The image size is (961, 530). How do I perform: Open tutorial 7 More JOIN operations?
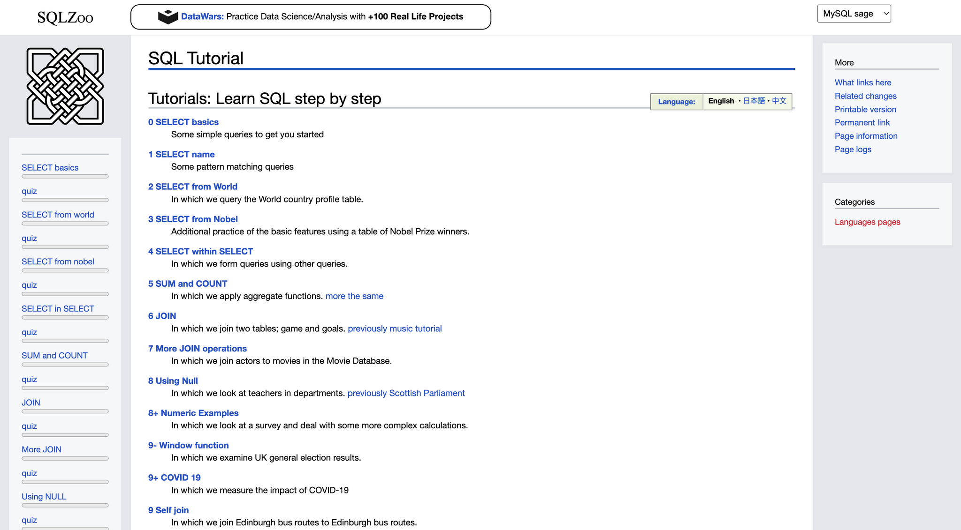coord(198,348)
